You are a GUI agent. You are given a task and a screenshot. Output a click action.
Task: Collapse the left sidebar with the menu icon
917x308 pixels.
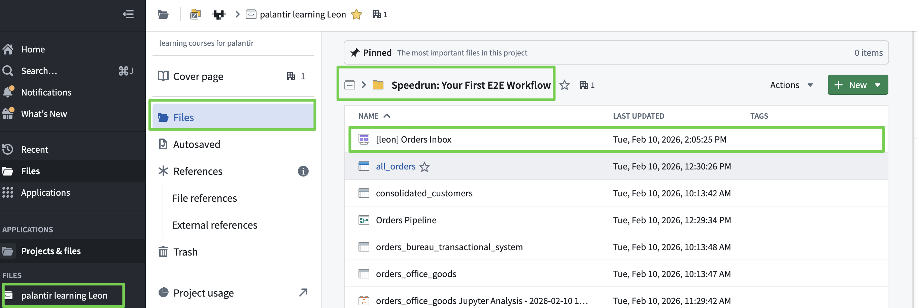pyautogui.click(x=128, y=14)
